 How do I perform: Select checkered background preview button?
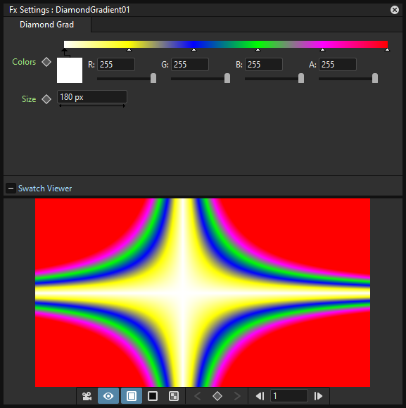(x=174, y=396)
